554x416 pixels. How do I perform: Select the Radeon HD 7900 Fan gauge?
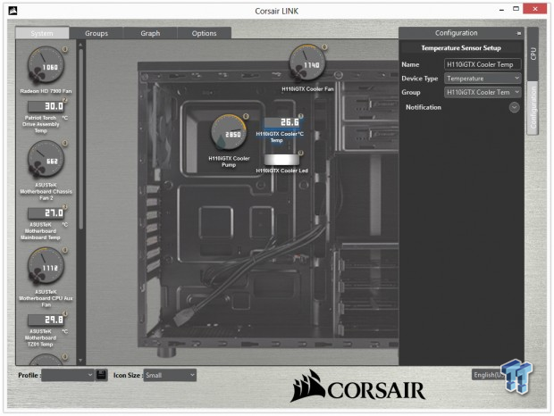[x=46, y=65]
